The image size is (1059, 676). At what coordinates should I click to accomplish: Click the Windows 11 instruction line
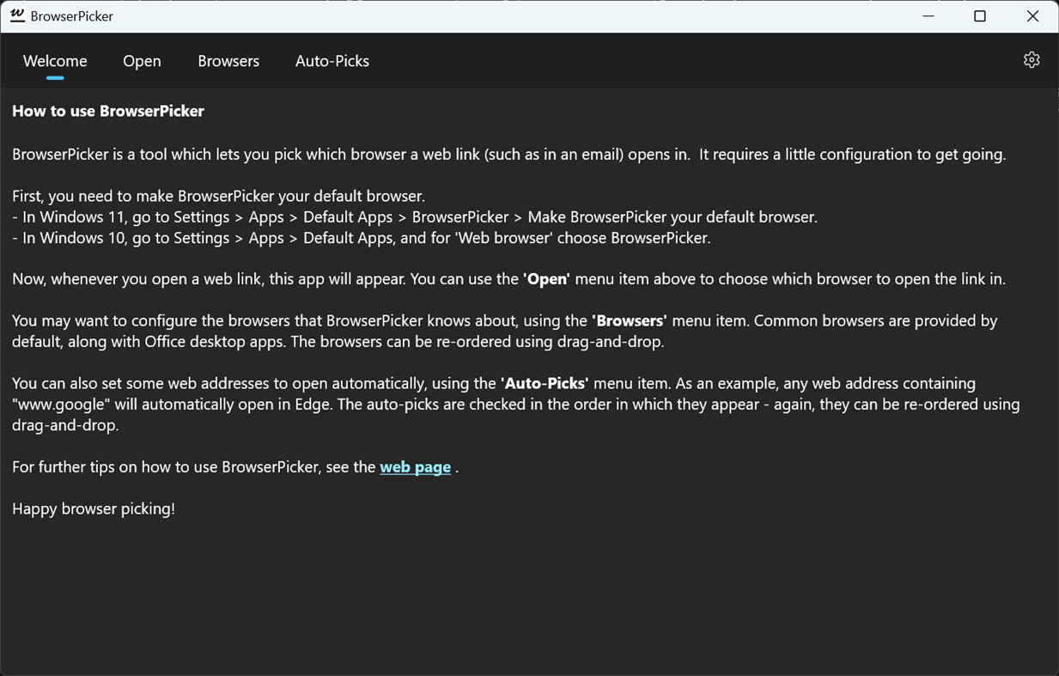click(x=415, y=217)
